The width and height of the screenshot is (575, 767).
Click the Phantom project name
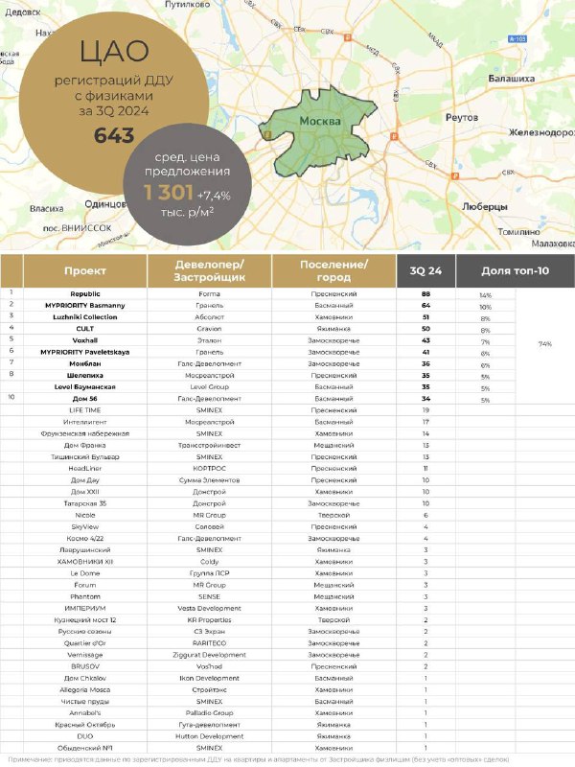[x=85, y=596]
